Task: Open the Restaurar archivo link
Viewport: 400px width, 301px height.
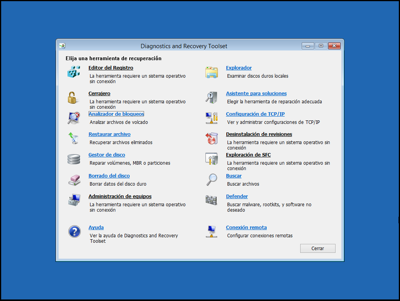Action: click(x=110, y=134)
